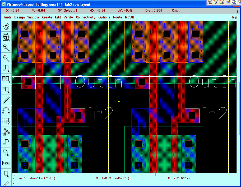Image resolution: width=241 pixels, height=187 pixels.
Task: Select the Copy tool icon
Action: coord(6,79)
